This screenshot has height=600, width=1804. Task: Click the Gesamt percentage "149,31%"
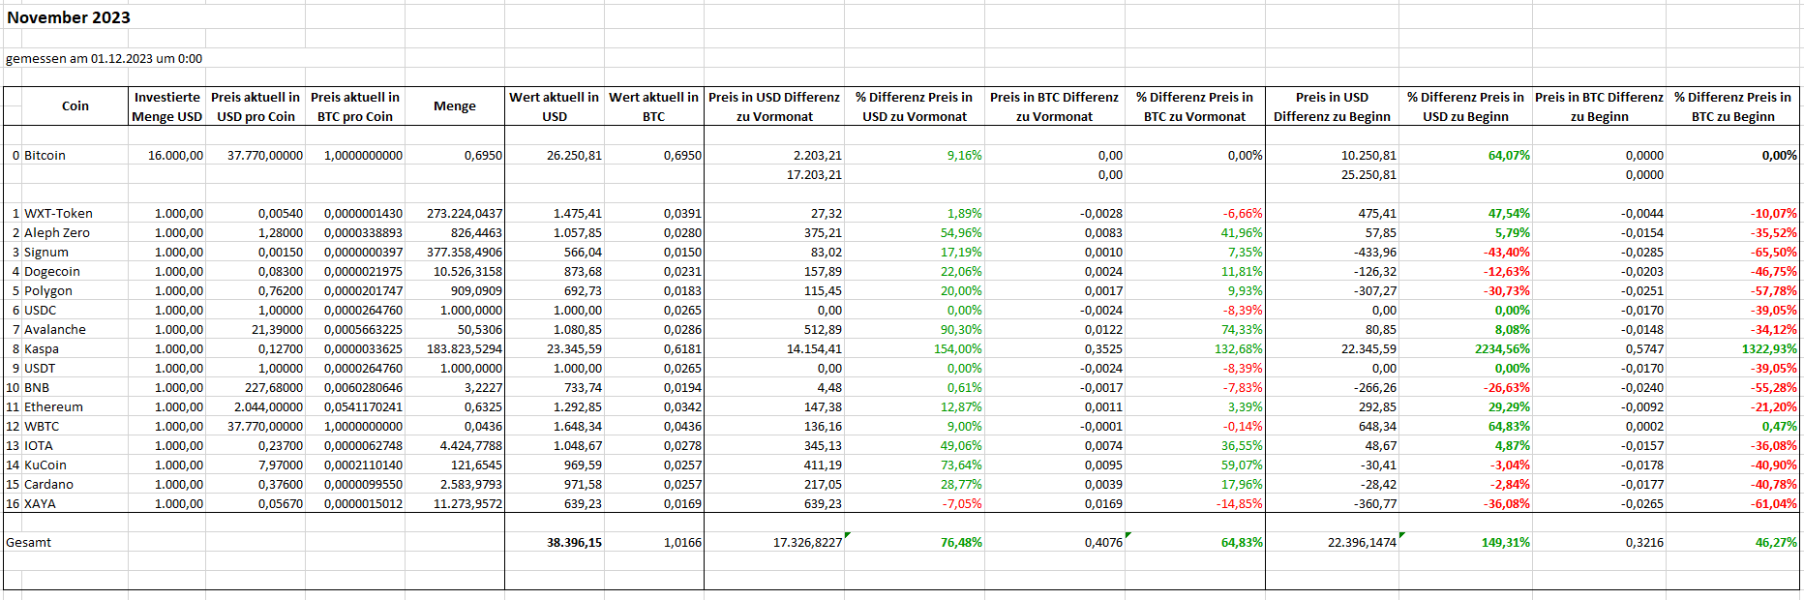(1505, 542)
